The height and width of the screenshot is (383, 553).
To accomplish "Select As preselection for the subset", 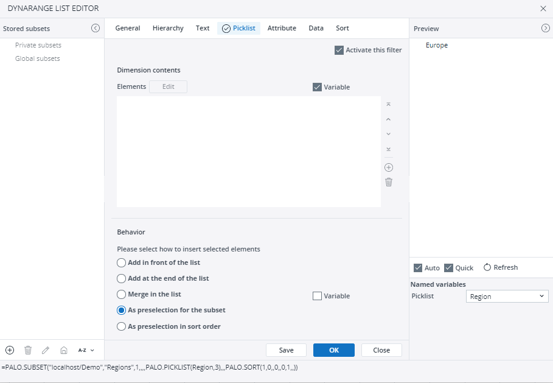I will 121,311.
